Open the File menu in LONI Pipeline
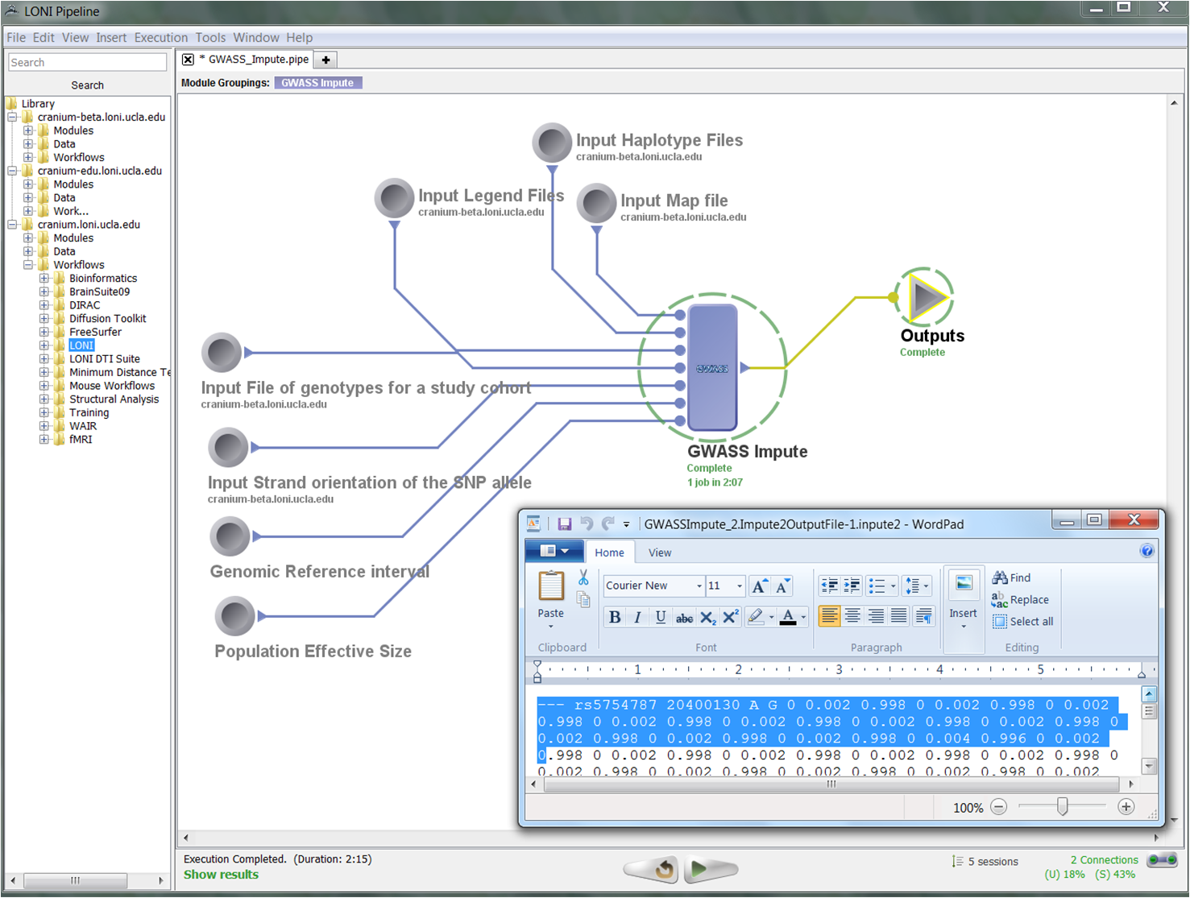The height and width of the screenshot is (898, 1190). tap(16, 38)
